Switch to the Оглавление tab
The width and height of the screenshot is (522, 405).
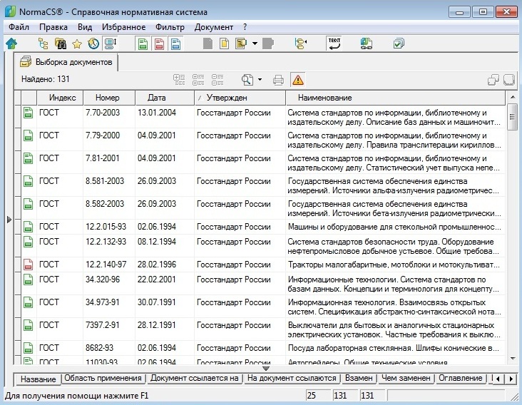pos(461,378)
